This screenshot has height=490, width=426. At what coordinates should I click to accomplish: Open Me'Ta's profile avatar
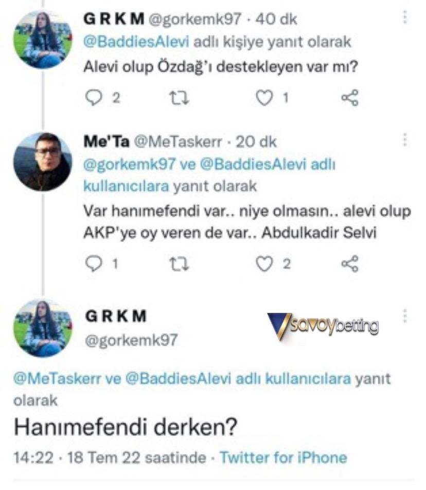point(42,162)
